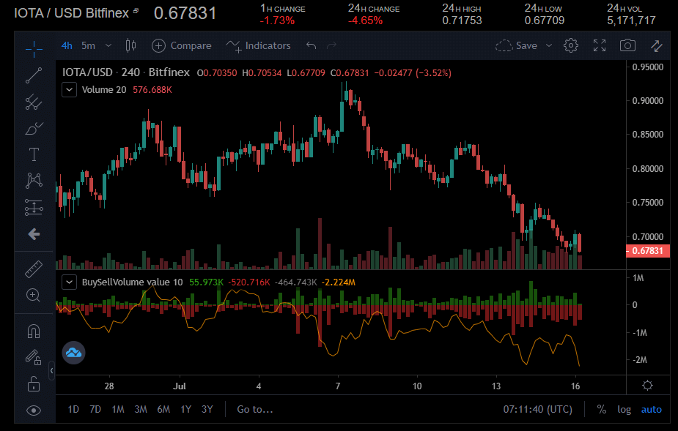The width and height of the screenshot is (678, 431).
Task: Set the range to 6M
Action: (163, 409)
